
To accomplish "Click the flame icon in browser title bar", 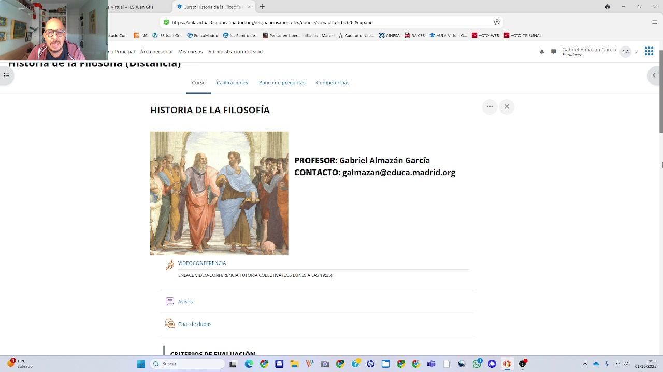I will click(x=607, y=7).
